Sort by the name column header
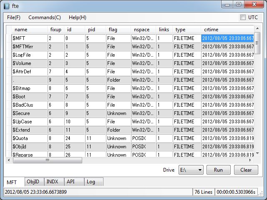This screenshot has height=200, width=267. tap(29, 30)
